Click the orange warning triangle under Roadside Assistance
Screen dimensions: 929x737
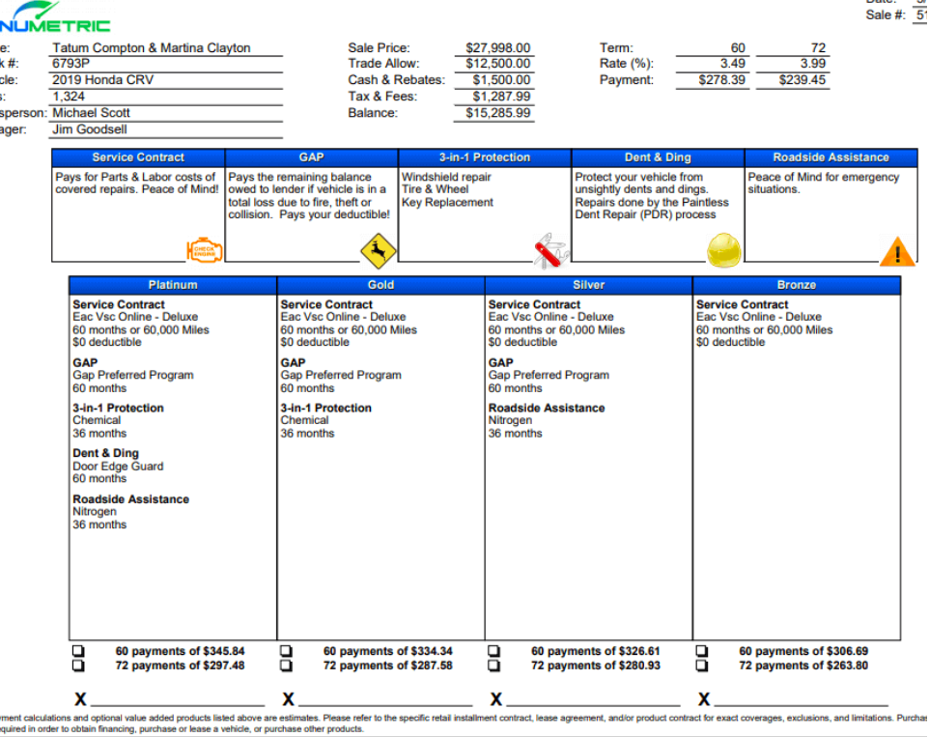coord(897,251)
